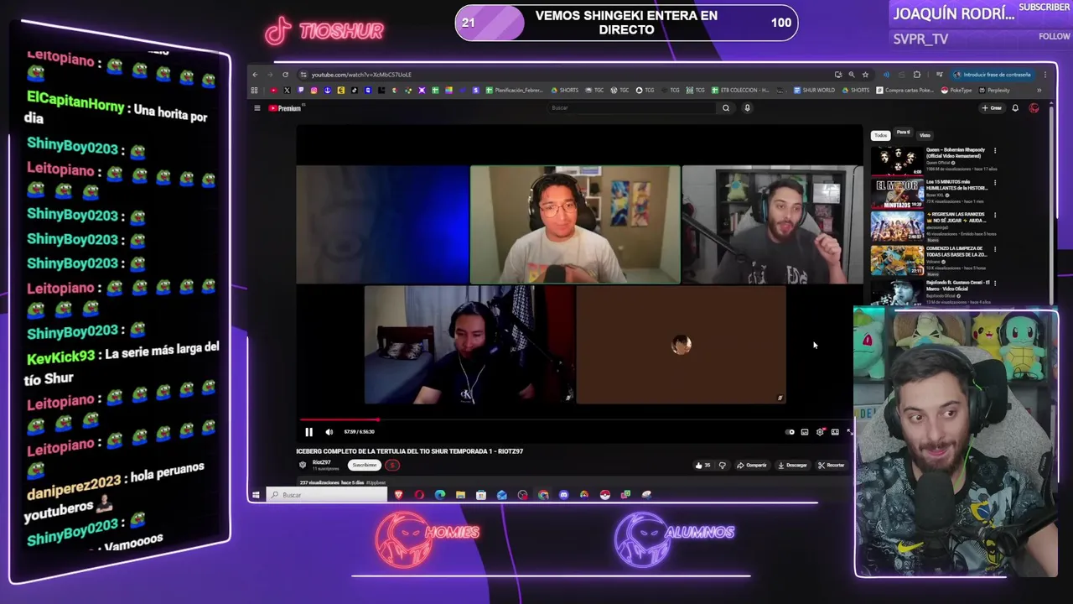Image resolution: width=1073 pixels, height=604 pixels.
Task: Open File Explorer from the taskbar
Action: (x=460, y=495)
